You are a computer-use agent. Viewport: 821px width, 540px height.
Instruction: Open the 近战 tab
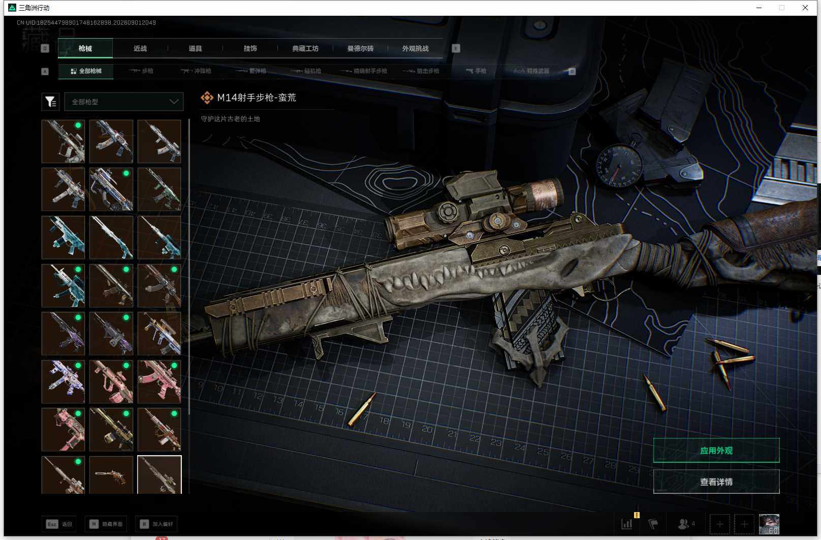point(140,49)
